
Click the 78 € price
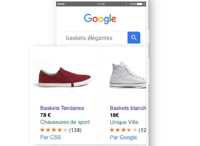tap(46, 115)
